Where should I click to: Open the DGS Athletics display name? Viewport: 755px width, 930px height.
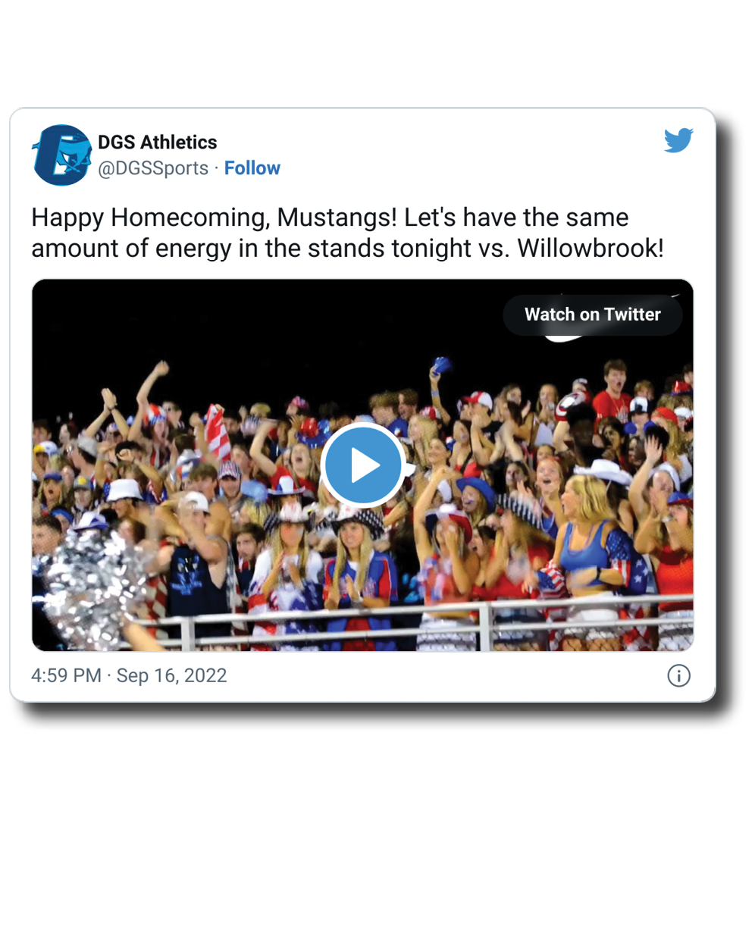[x=157, y=142]
